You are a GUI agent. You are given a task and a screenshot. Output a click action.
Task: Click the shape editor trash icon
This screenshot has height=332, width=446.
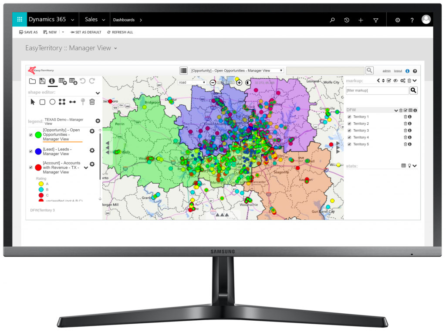pos(92,102)
